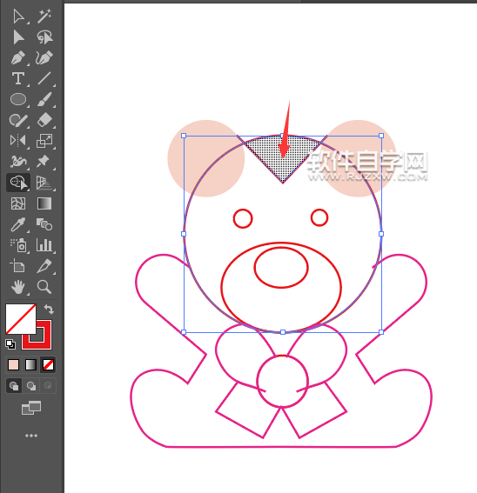The height and width of the screenshot is (493, 477).
Task: Apply solid Color fill mode button
Action: (14, 365)
